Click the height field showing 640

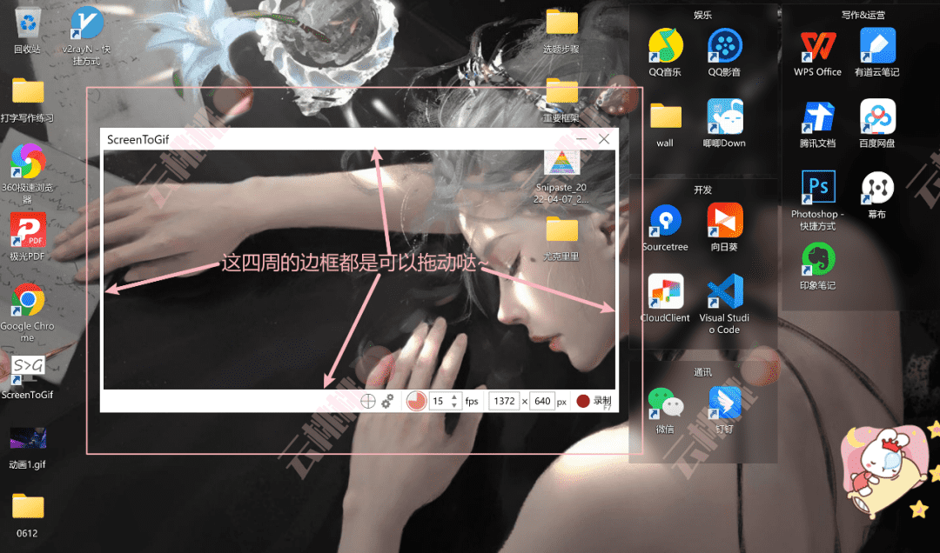(542, 401)
